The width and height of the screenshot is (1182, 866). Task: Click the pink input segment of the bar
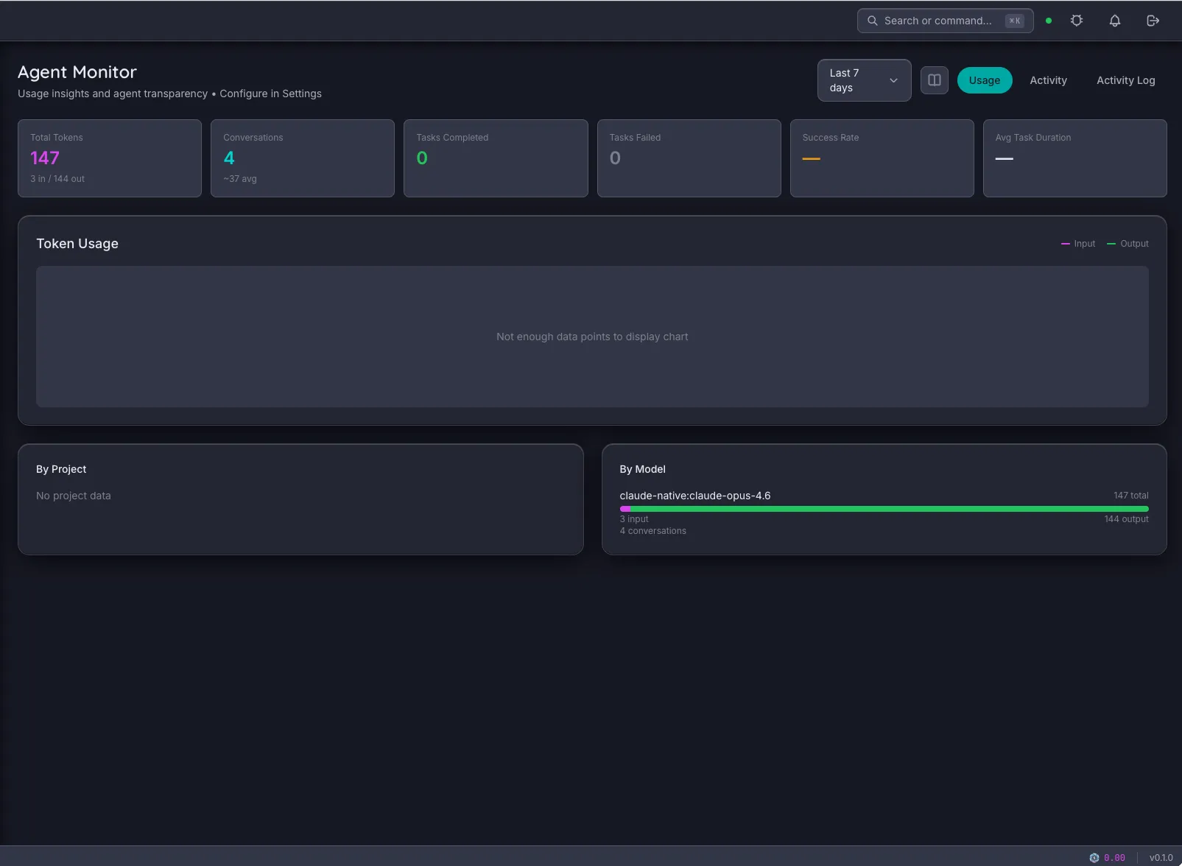625,509
